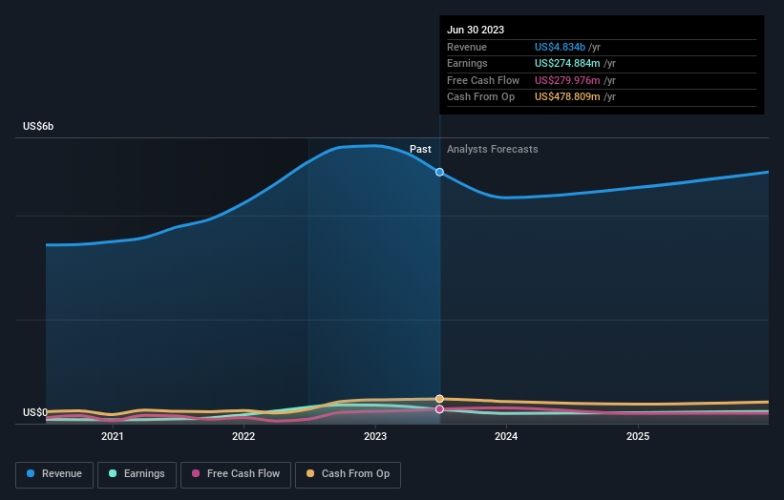The height and width of the screenshot is (500, 784).
Task: Click the 'Revenue' row label in tooltip
Action: [x=467, y=47]
